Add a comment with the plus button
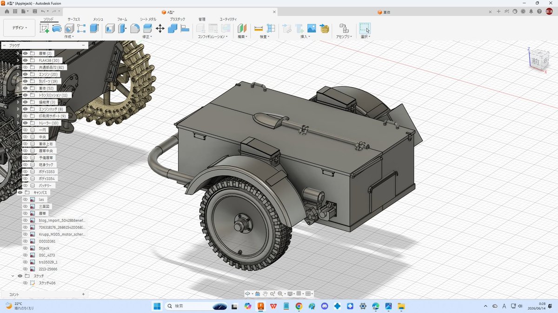Screen dimensions: 558x313 tap(83, 294)
